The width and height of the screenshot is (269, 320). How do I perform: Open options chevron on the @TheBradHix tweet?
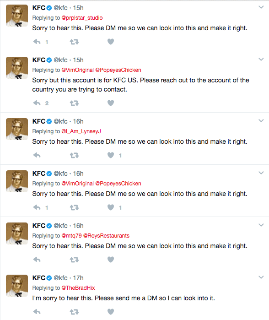tap(261, 277)
